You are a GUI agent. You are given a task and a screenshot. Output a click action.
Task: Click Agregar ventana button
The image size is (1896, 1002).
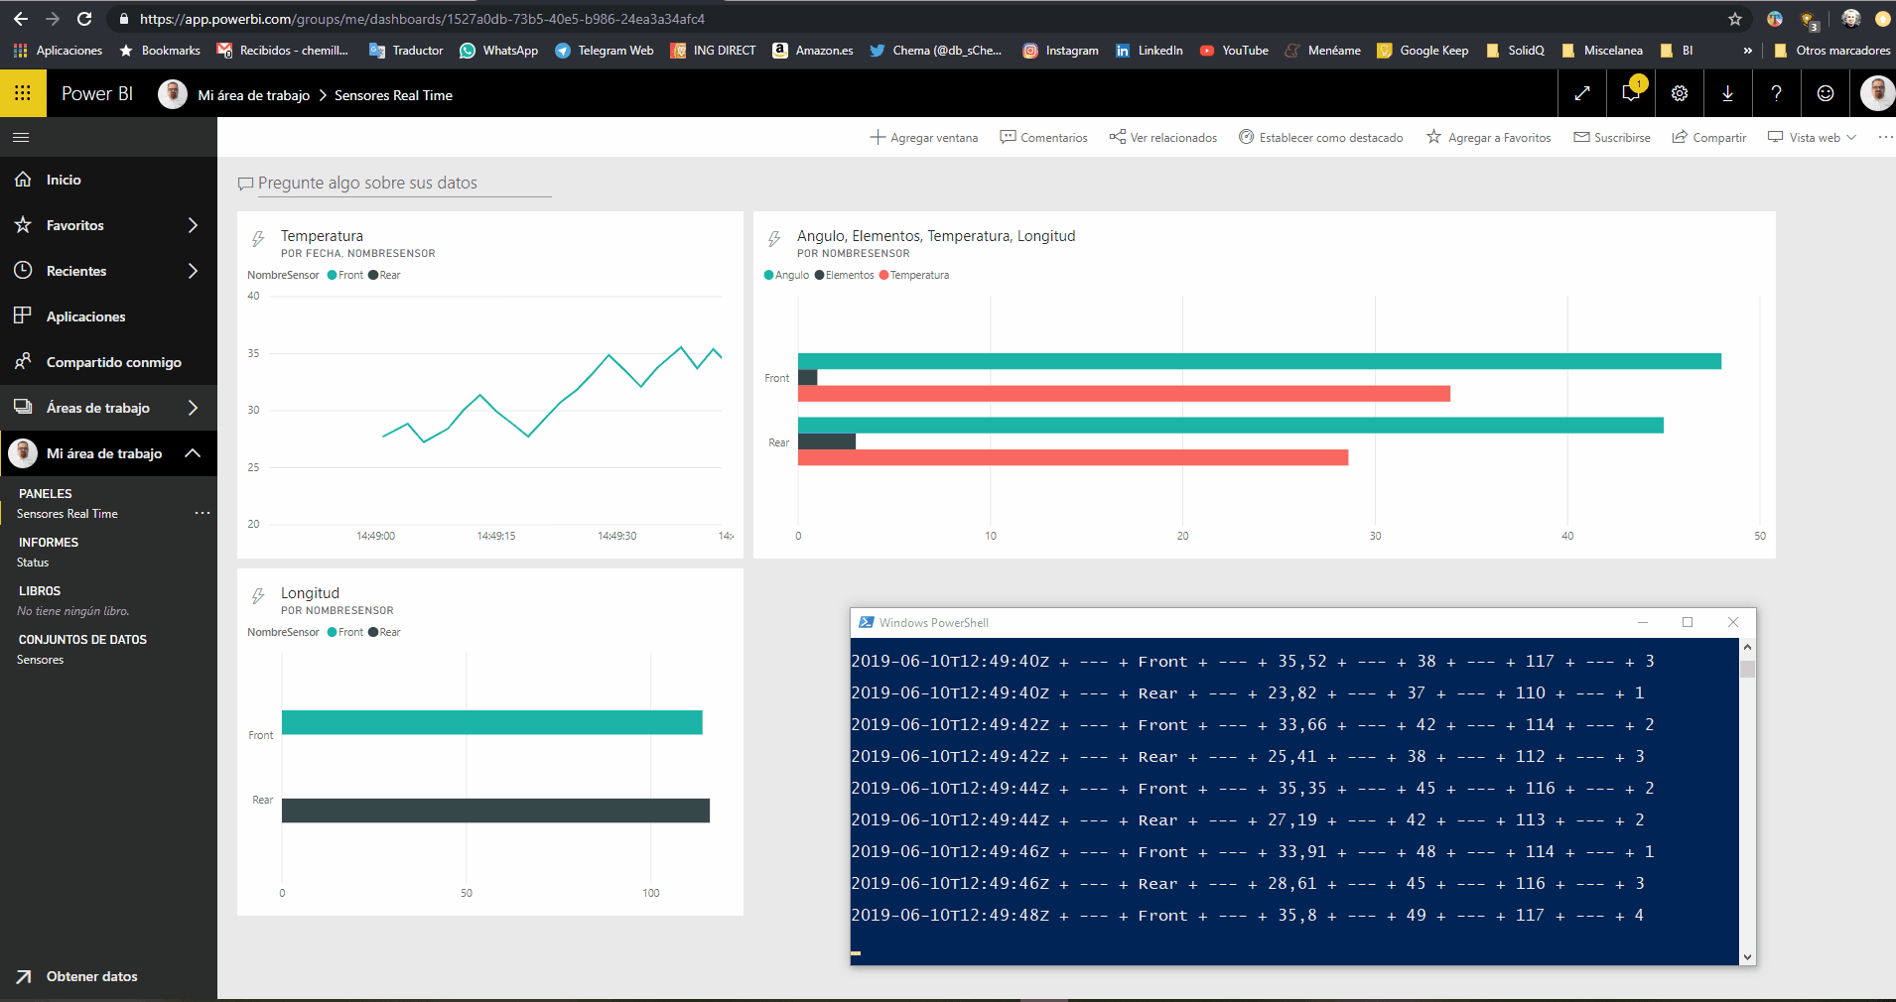coord(924,138)
